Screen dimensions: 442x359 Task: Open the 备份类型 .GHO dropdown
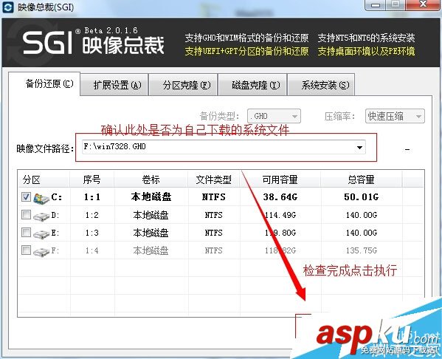[274, 116]
